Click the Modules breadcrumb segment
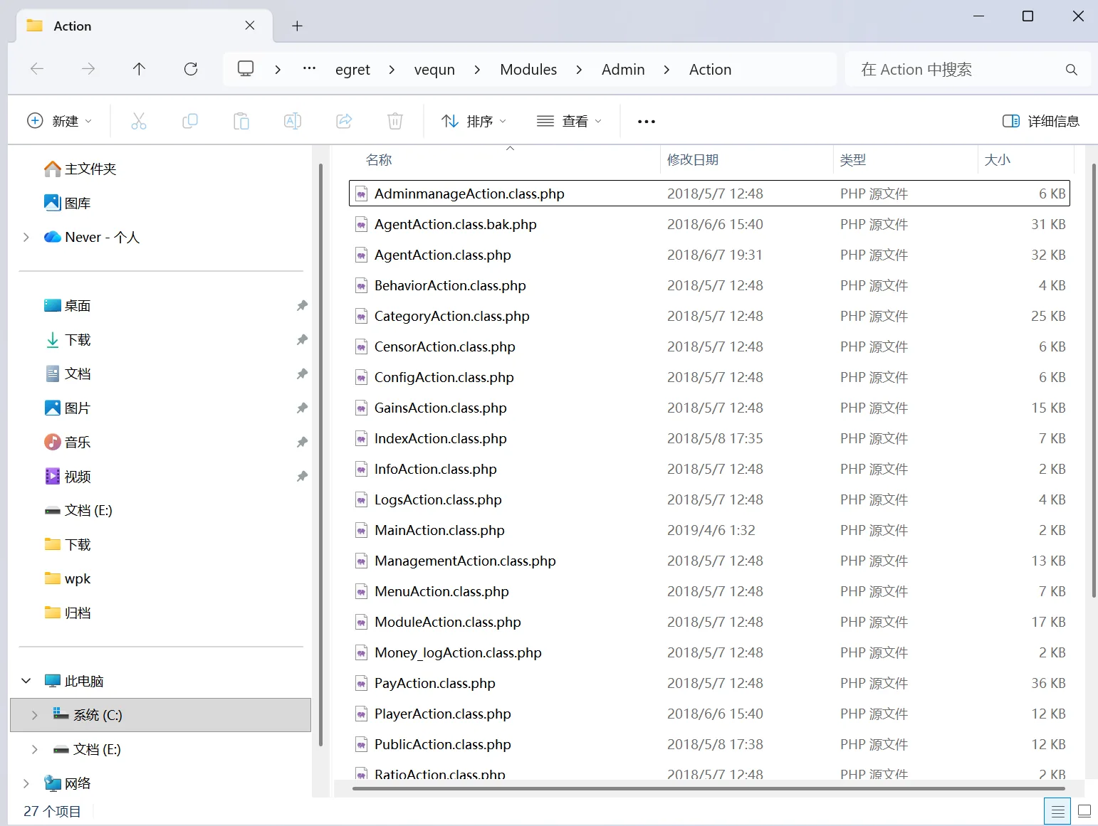This screenshot has height=826, width=1098. point(528,70)
